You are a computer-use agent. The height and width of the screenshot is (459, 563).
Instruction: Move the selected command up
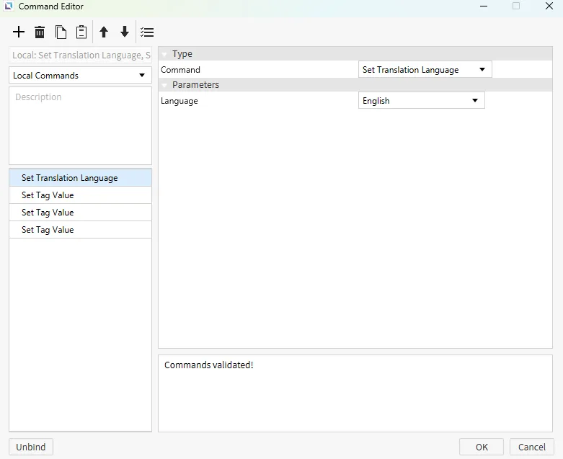pos(104,32)
